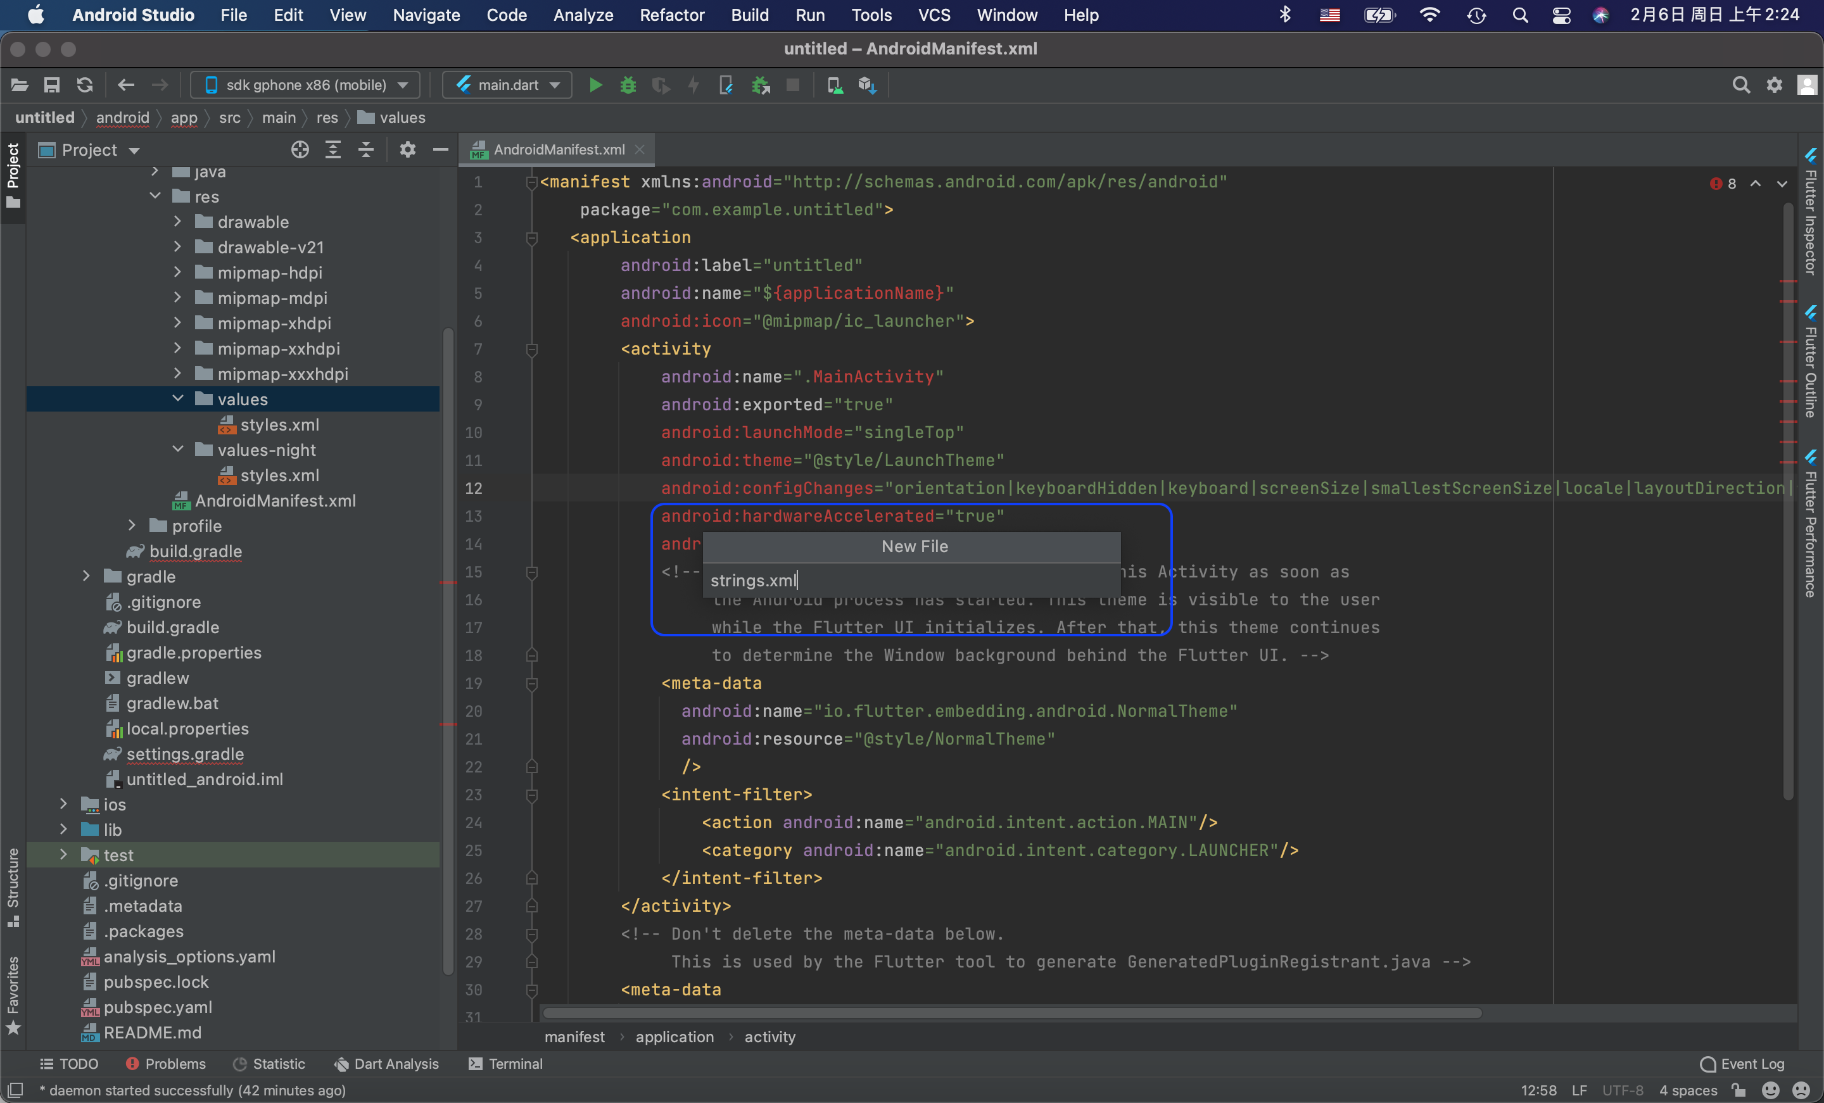1824x1103 pixels.
Task: Open the Project view mode dropdown
Action: coord(89,149)
